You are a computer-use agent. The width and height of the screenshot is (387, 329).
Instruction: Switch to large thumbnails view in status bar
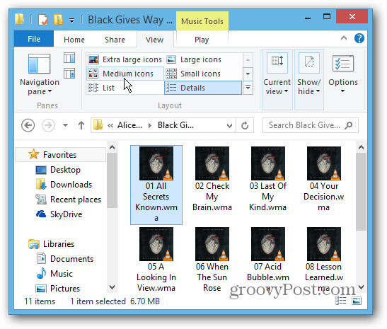click(357, 301)
